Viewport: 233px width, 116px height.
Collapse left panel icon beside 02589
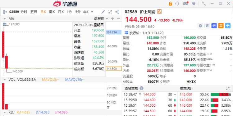pos(5,12)
